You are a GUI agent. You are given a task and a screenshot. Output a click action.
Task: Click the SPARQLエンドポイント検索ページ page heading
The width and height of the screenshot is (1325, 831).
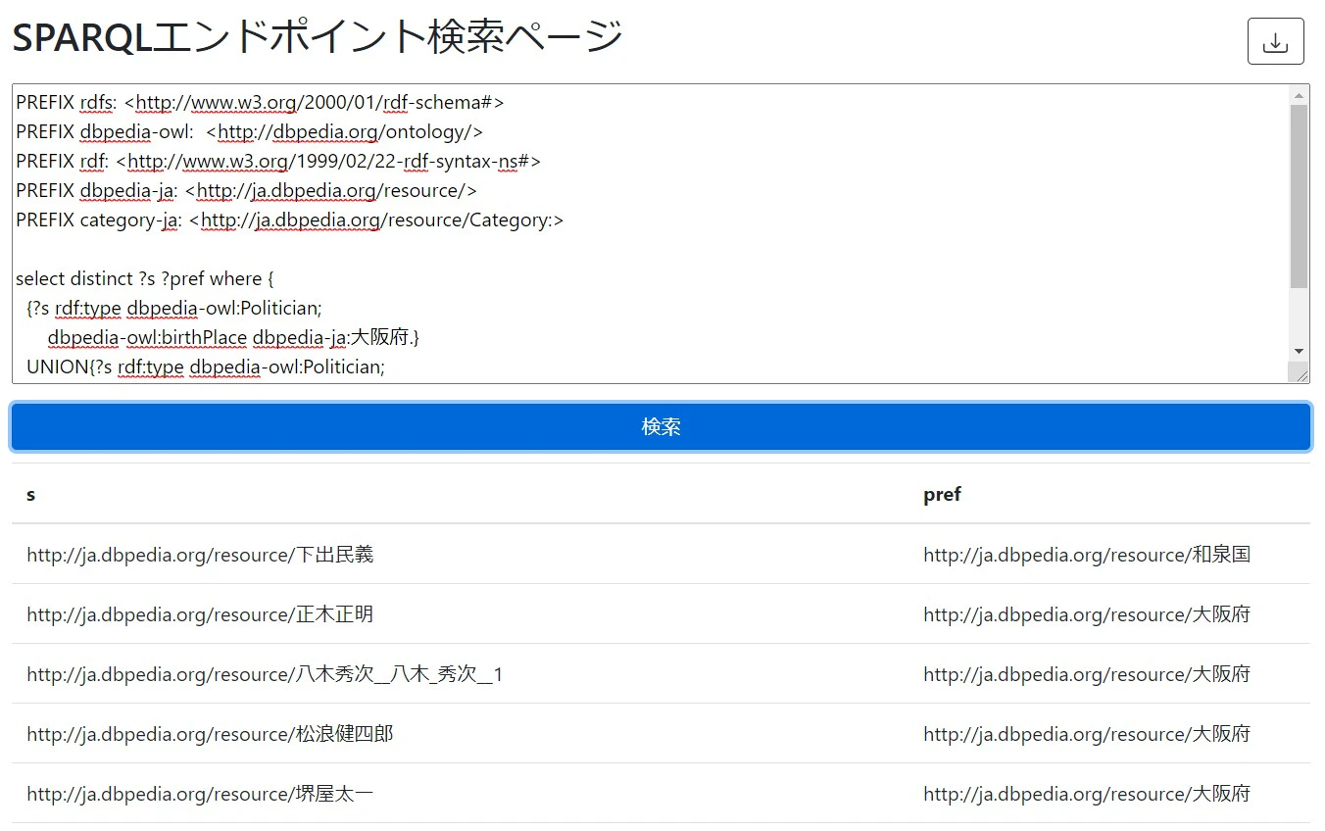pos(318,39)
